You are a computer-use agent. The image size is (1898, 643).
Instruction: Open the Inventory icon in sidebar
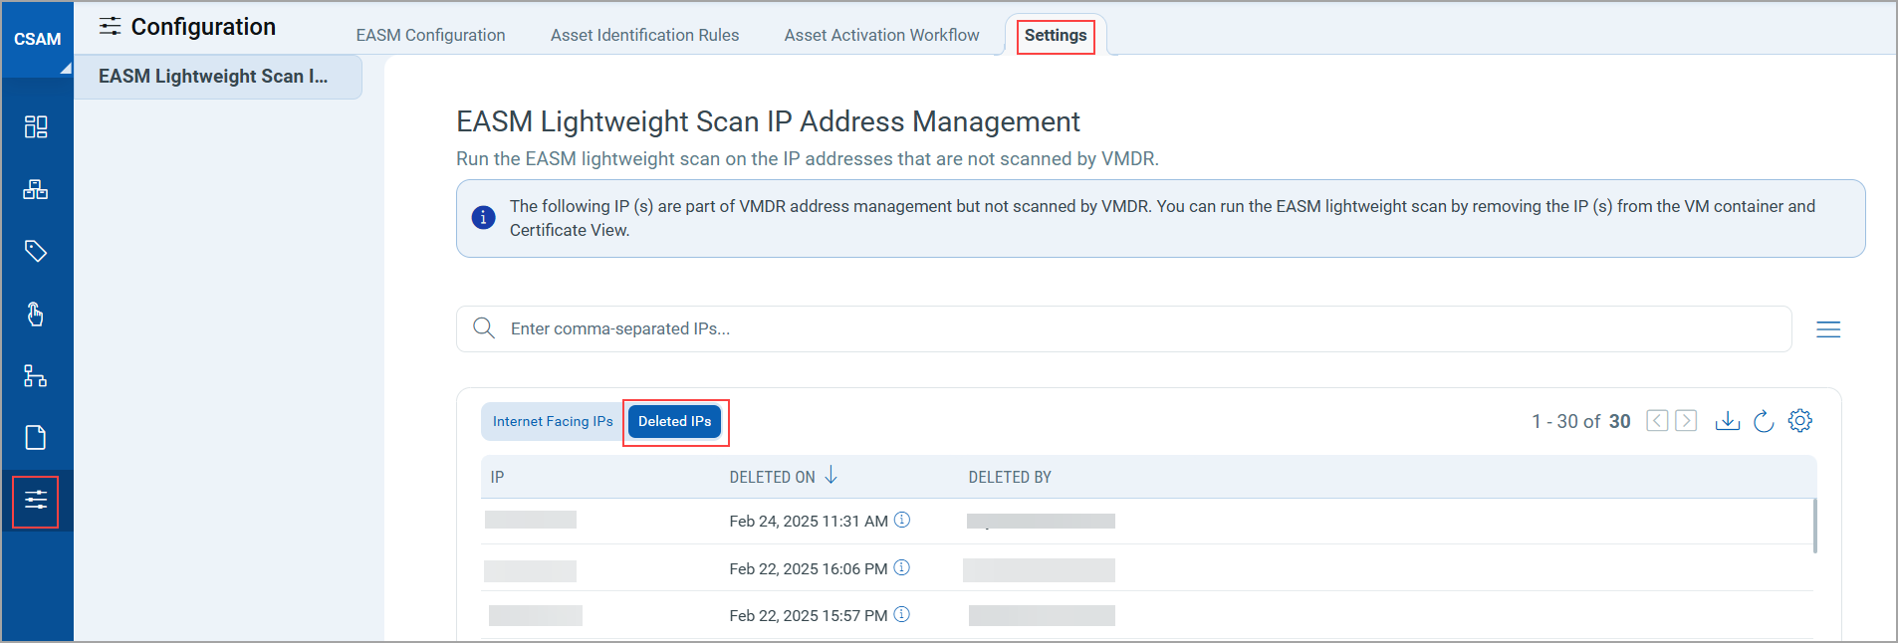[36, 189]
